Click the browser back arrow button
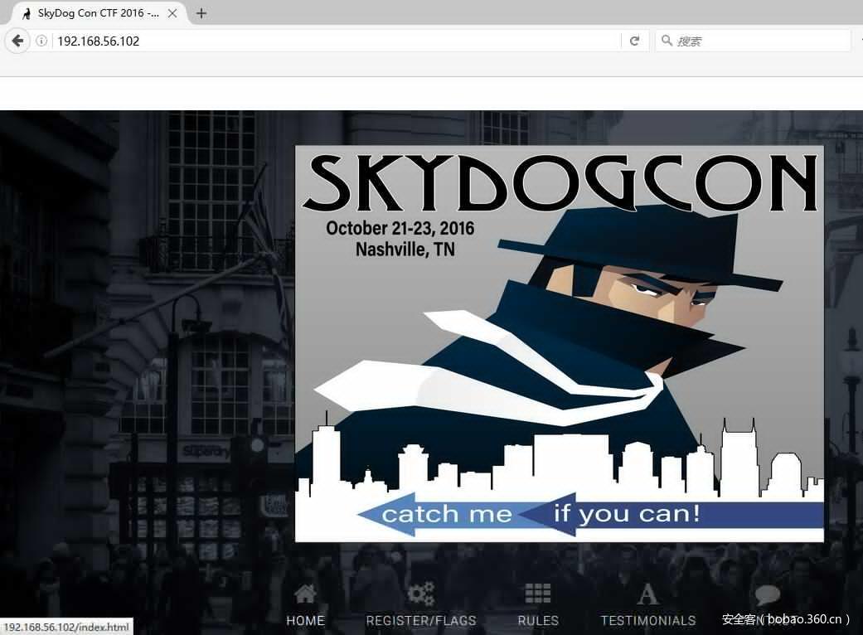Screen dimensions: 863x635 tap(17, 41)
